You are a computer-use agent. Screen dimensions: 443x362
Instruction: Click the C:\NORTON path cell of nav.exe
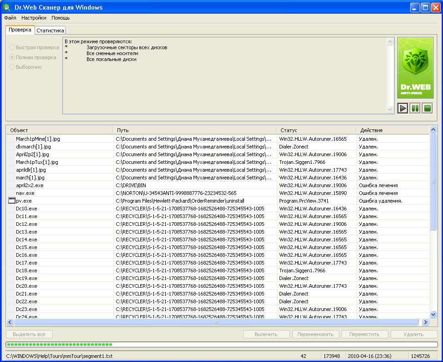tap(176, 193)
